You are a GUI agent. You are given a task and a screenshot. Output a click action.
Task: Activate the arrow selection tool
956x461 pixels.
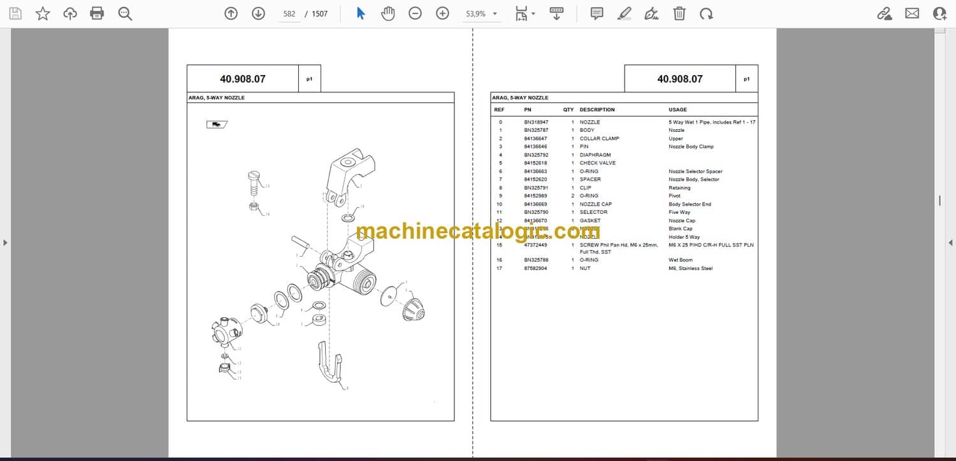pos(361,13)
